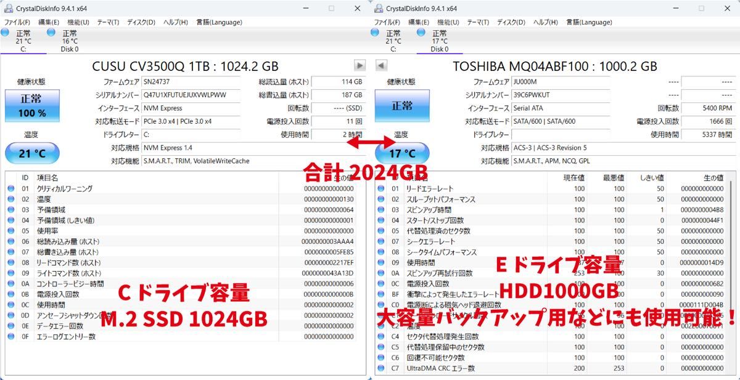Open テーマ(T) menu in left window
This screenshot has height=380, width=740.
[108, 22]
